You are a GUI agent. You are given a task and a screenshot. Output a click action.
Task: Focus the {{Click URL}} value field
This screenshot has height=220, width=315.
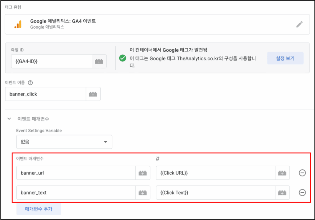216,173
